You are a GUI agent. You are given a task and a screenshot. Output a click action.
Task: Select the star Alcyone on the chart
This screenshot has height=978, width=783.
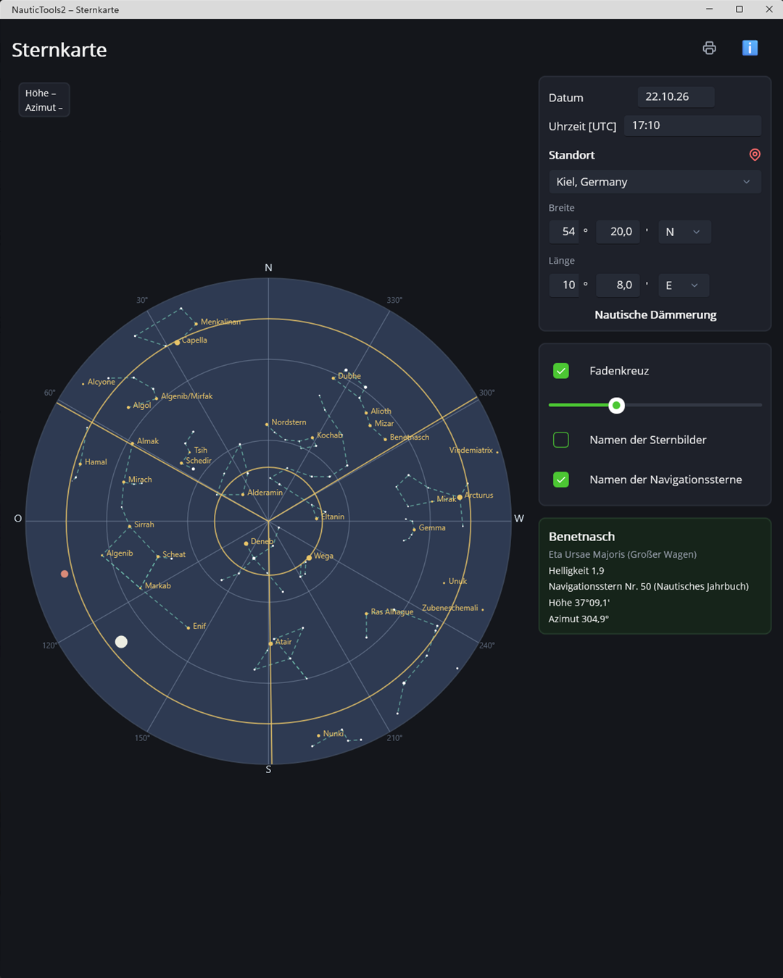coord(83,383)
